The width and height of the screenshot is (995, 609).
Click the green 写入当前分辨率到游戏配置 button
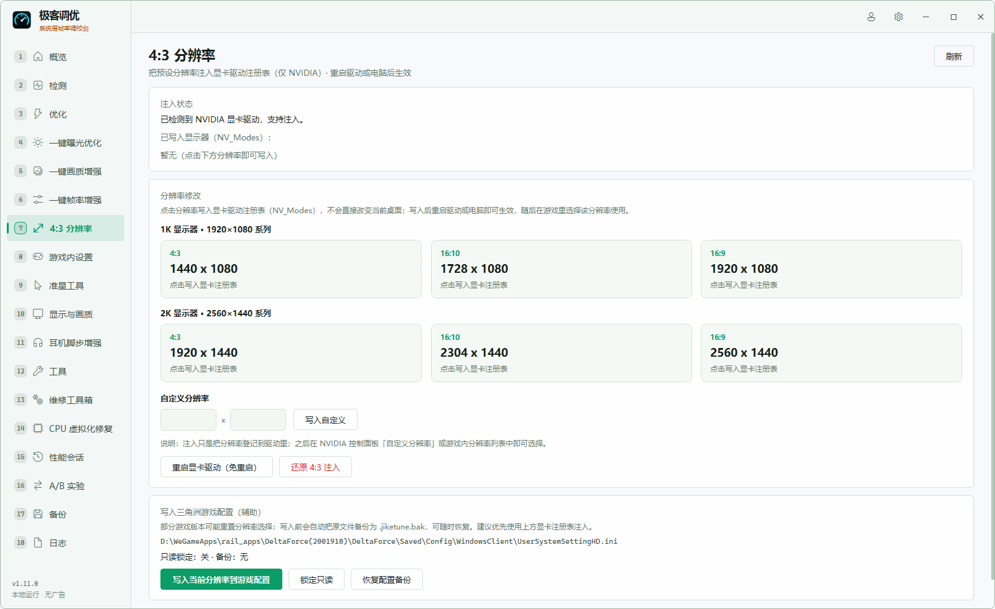[x=221, y=579]
